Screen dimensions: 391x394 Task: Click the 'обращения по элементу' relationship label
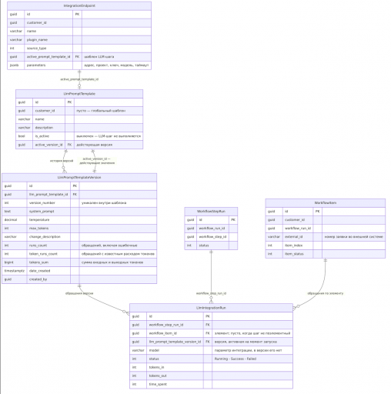click(326, 293)
